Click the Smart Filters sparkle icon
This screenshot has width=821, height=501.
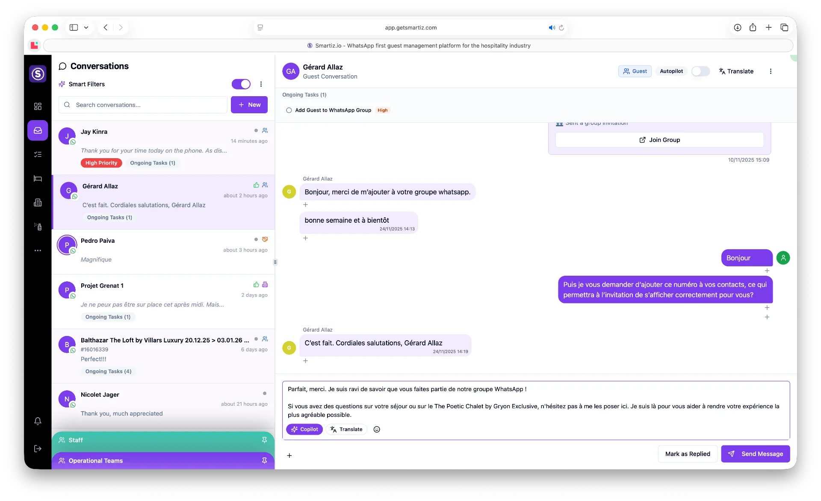coord(62,84)
